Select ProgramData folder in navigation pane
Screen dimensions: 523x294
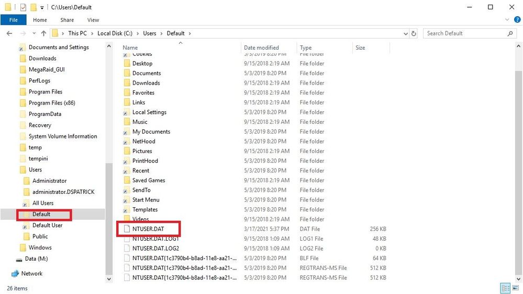(44, 114)
